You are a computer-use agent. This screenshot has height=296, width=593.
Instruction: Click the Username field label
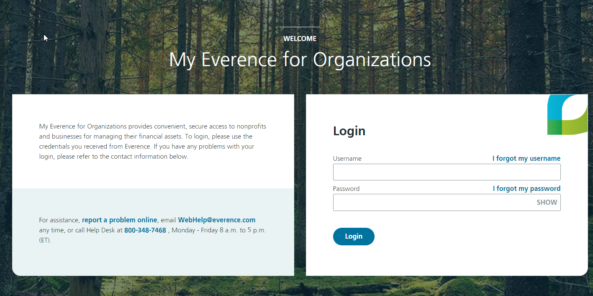[x=347, y=159]
